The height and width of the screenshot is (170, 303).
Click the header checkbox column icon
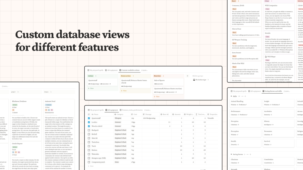tap(89, 114)
